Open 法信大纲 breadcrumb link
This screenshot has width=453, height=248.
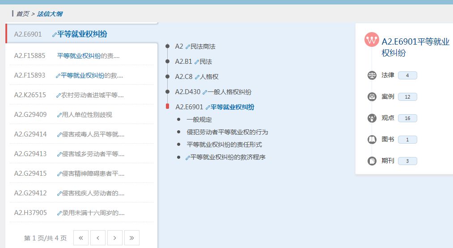click(50, 14)
